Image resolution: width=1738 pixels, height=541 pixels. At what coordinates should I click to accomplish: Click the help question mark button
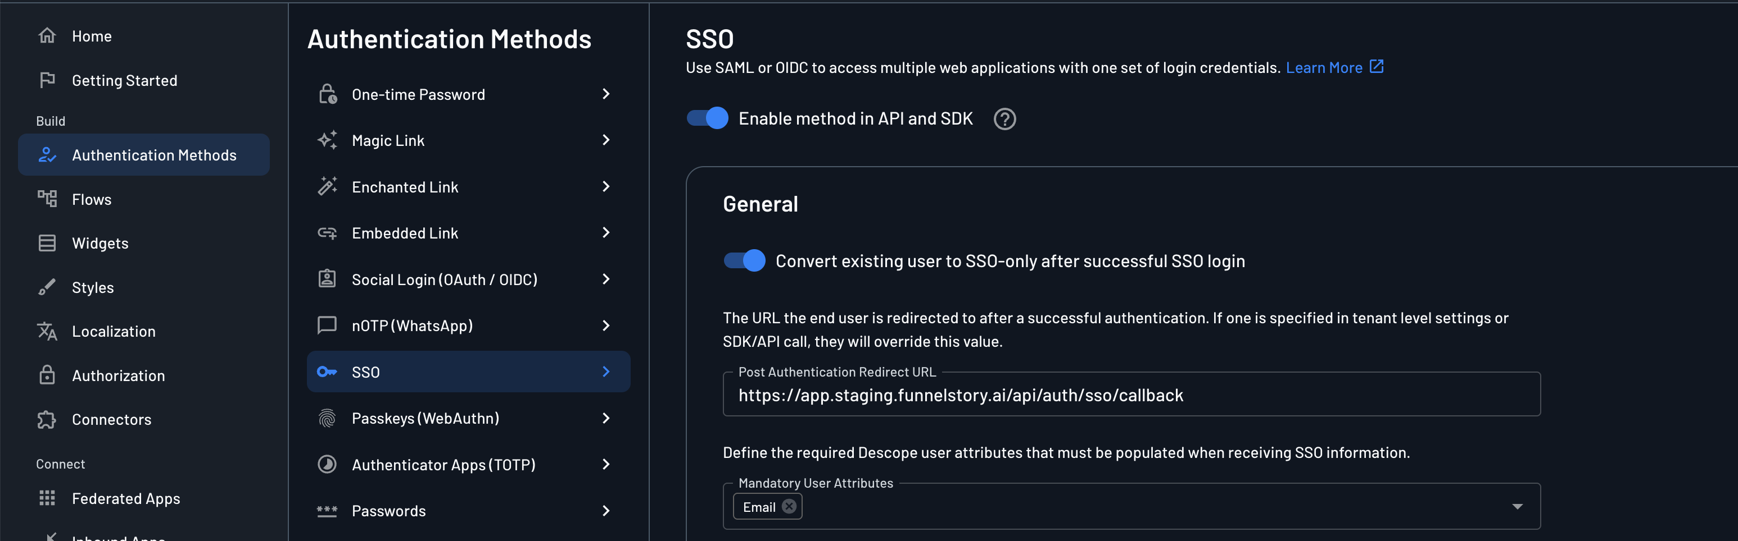point(1004,118)
